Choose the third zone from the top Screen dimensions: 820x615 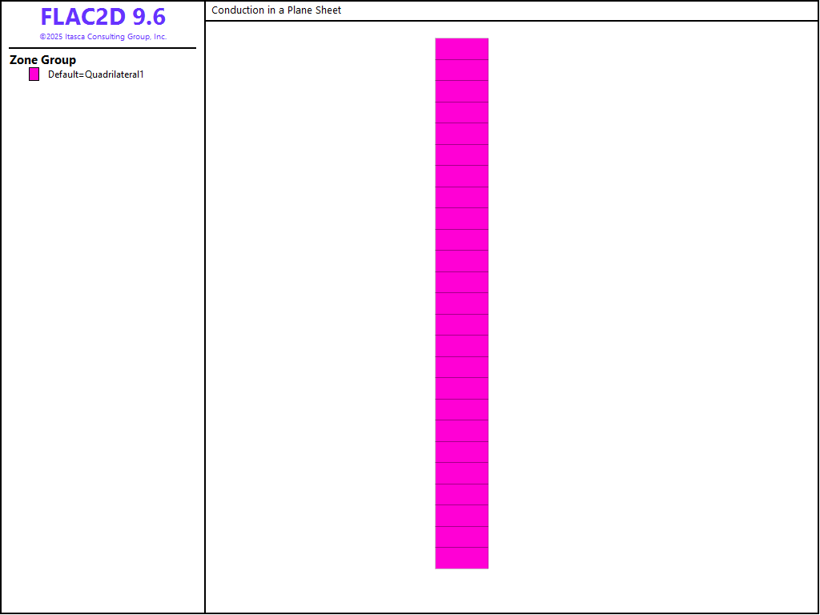tap(461, 91)
